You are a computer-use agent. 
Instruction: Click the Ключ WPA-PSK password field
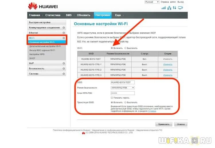coord(123,93)
